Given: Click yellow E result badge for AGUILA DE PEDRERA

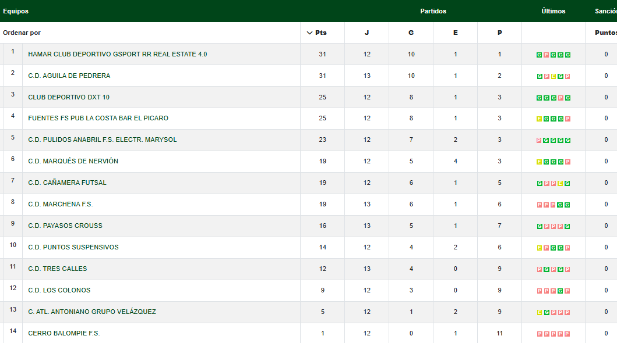Looking at the screenshot, I should point(553,76).
